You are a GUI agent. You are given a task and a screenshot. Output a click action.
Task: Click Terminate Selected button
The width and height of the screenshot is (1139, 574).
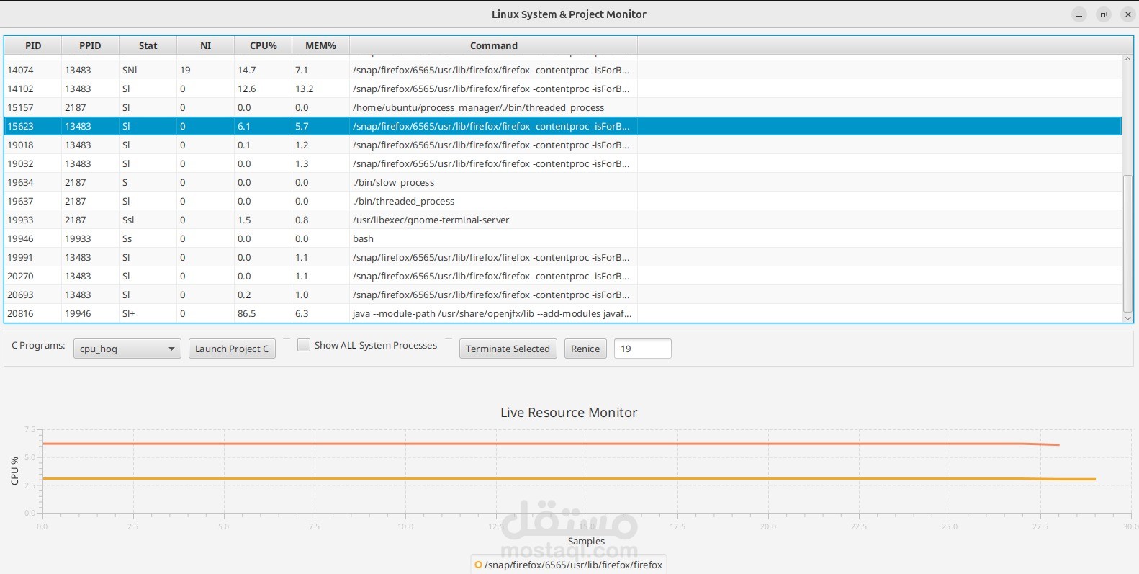pos(508,349)
